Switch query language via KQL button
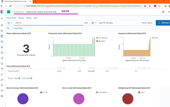 coord(86,23)
